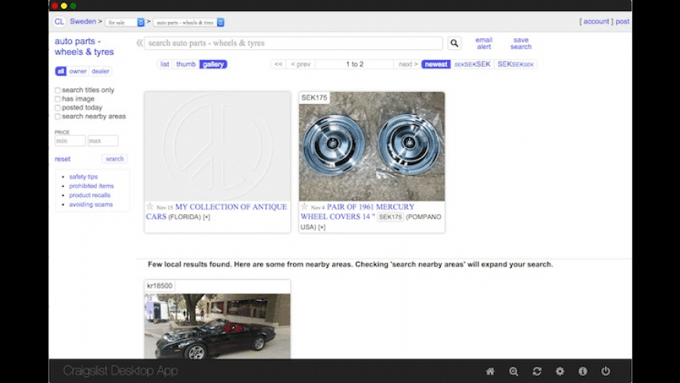Open the 'auto parts - wheels & tires' dropdown
Image resolution: width=680 pixels, height=383 pixels.
coord(188,22)
